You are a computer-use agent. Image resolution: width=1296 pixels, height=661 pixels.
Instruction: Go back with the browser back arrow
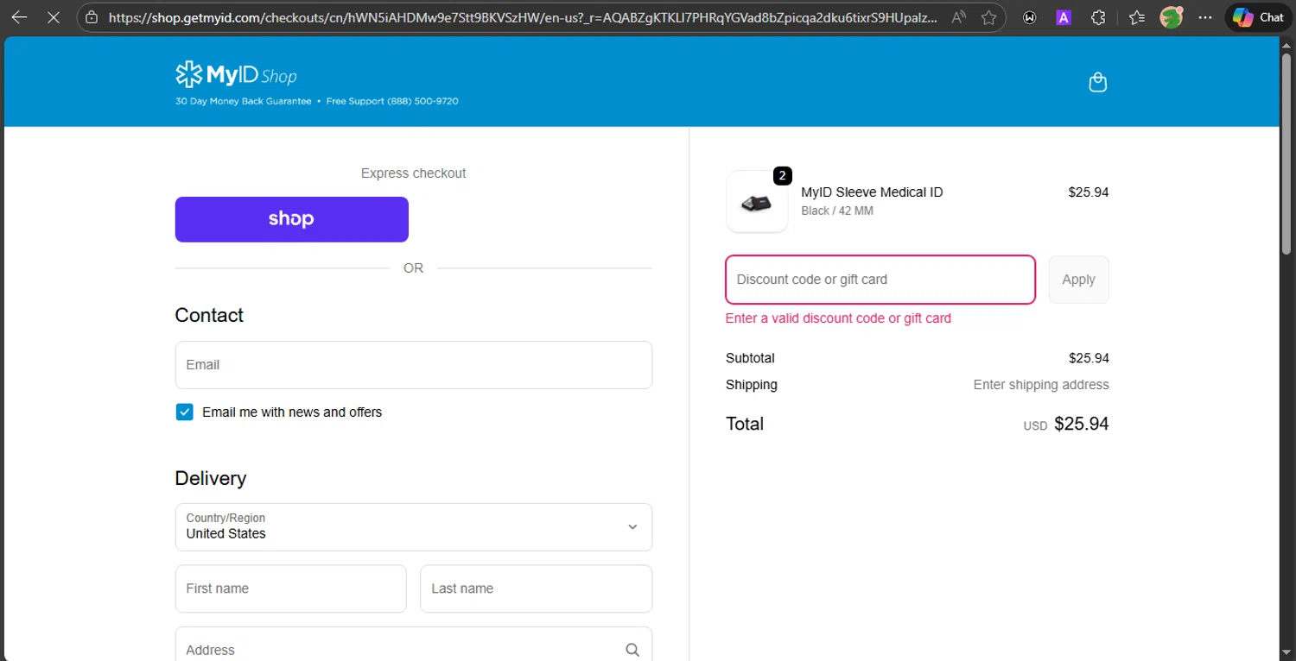19,17
